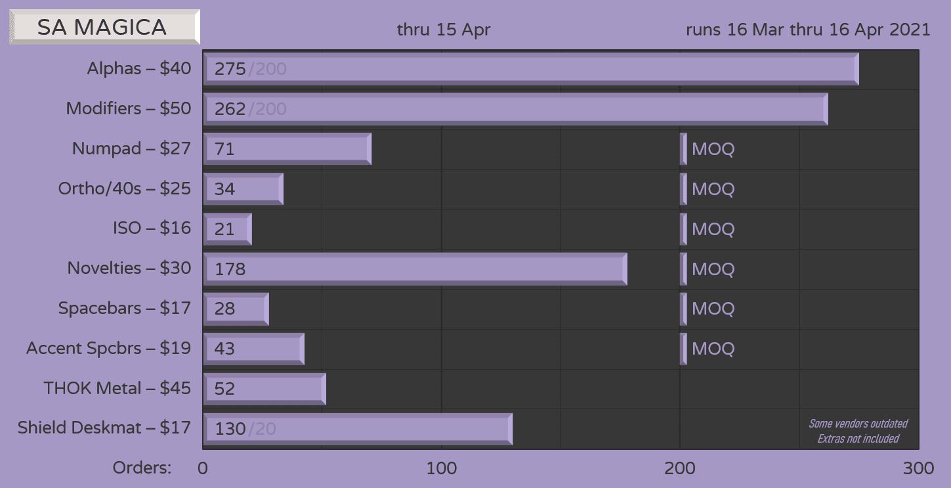Click the 'Some vendors outdated' note
951x488 pixels.
[x=858, y=424]
